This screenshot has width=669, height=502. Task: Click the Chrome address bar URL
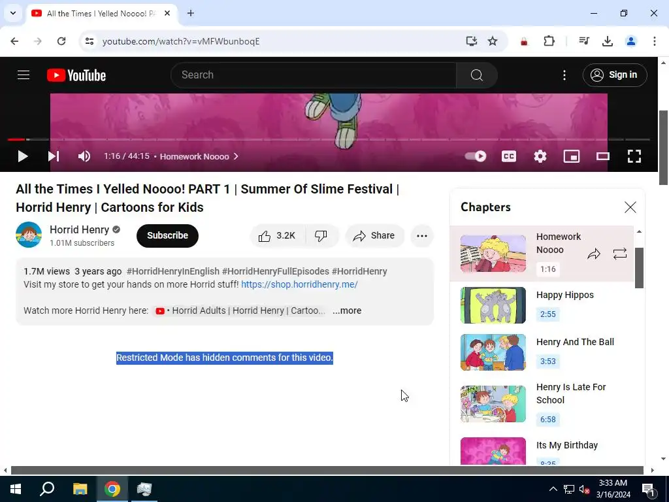pos(181,41)
